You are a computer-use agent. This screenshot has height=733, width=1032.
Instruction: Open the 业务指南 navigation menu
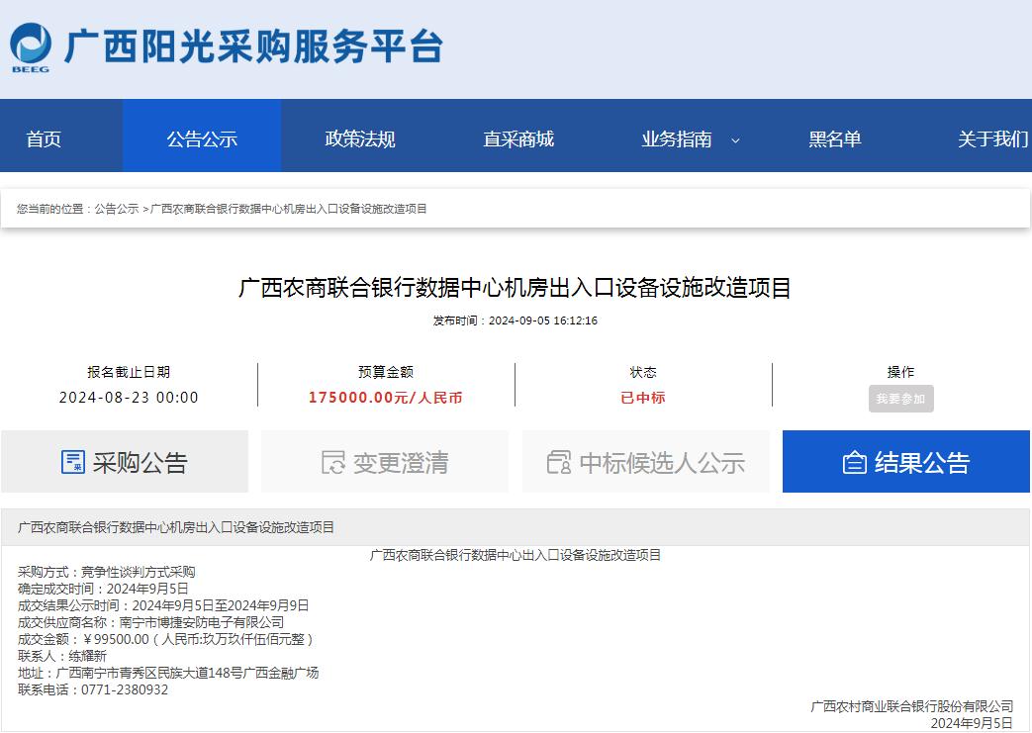pyautogui.click(x=677, y=138)
